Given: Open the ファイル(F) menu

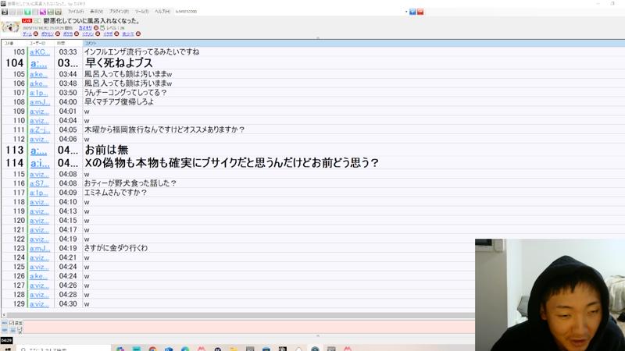Looking at the screenshot, I should tap(76, 12).
